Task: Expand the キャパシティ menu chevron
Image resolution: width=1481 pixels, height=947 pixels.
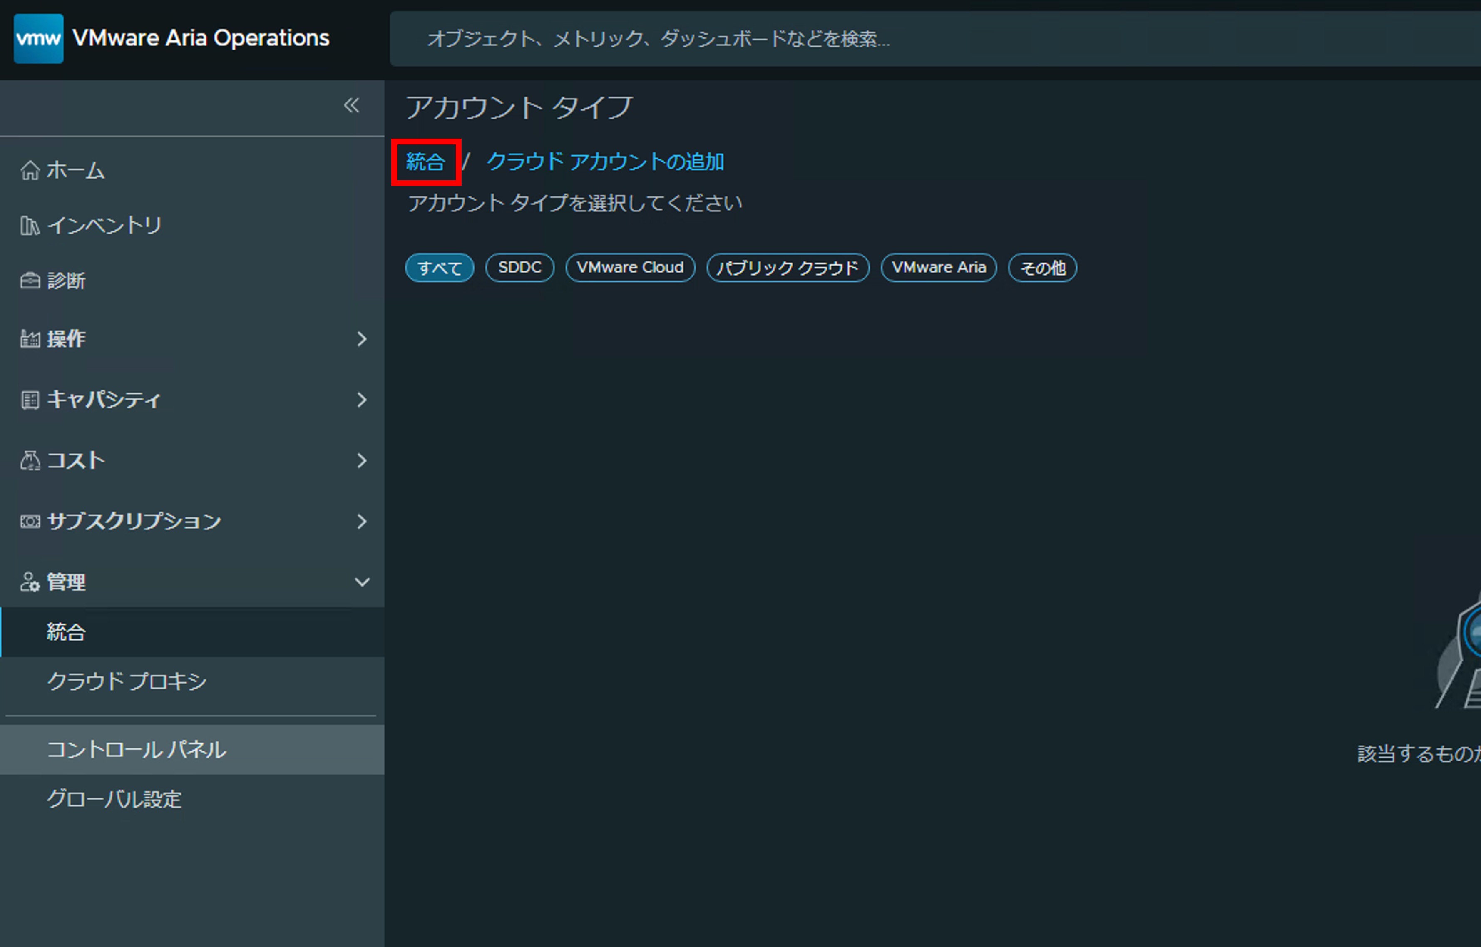Action: [362, 400]
